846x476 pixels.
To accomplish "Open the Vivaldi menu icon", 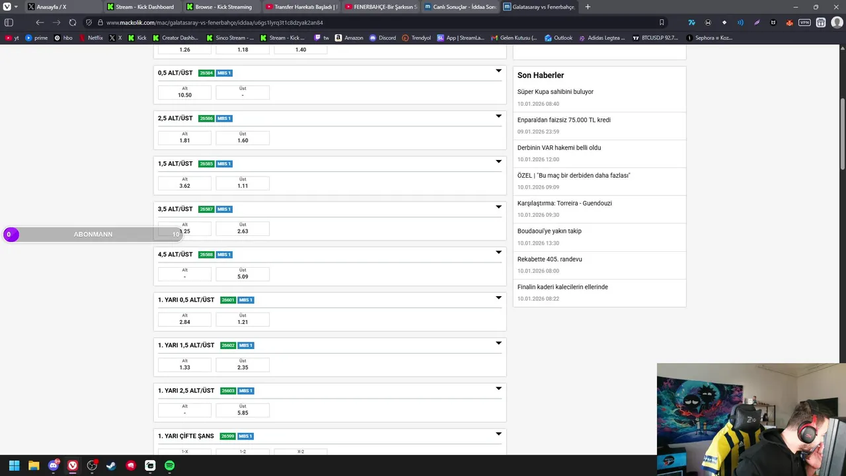I will (8, 7).
